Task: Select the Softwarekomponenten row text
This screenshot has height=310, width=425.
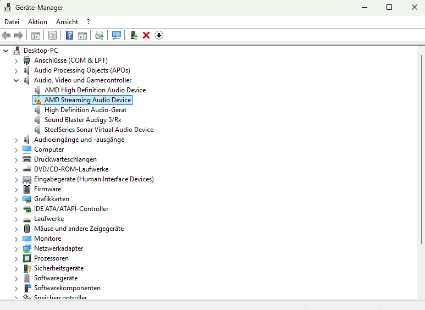Action: [67, 288]
